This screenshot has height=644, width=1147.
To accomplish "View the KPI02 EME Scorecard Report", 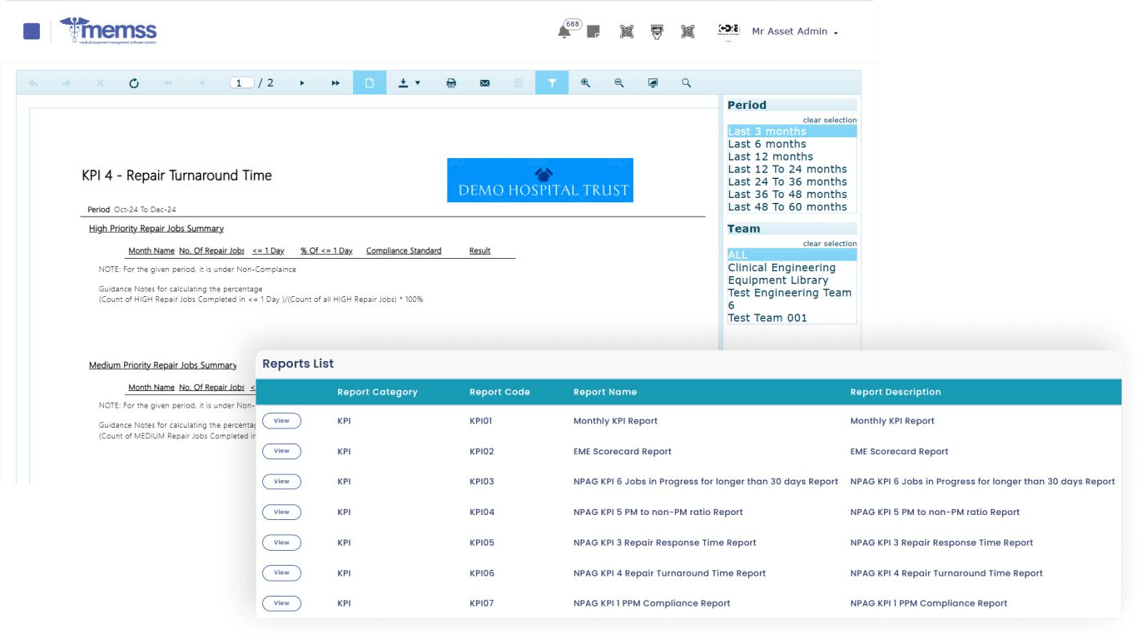I will (281, 451).
